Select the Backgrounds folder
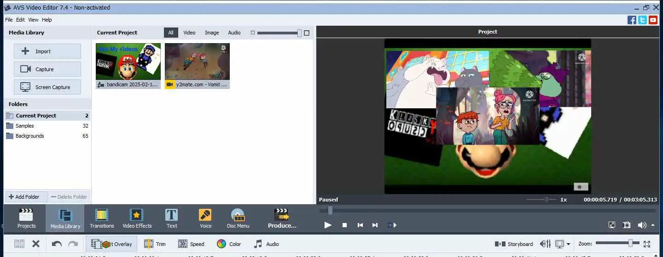Viewport: 663px width, 257px height. click(x=47, y=136)
